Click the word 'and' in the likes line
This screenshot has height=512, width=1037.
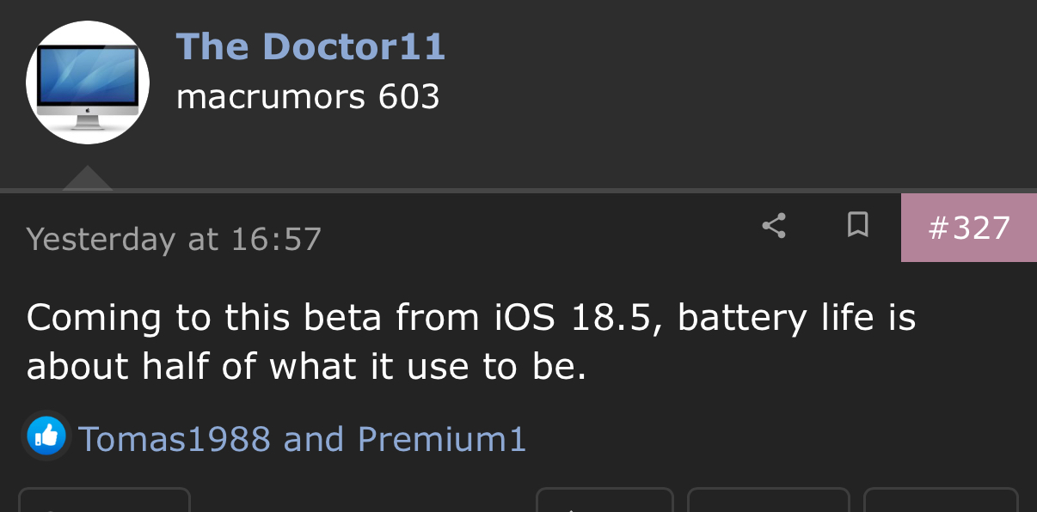coord(314,439)
